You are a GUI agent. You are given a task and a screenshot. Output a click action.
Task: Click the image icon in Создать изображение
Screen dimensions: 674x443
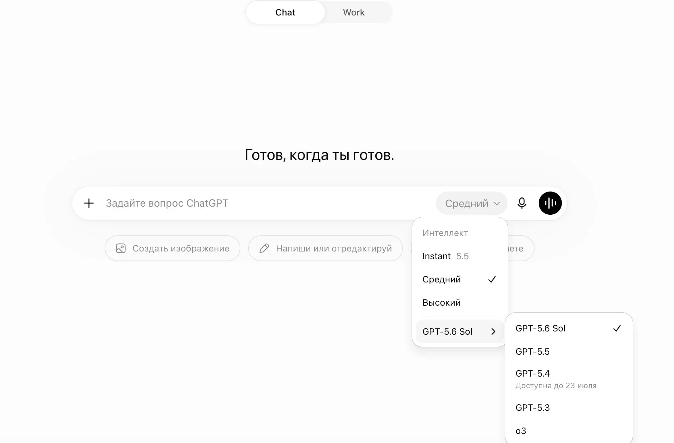coord(121,248)
